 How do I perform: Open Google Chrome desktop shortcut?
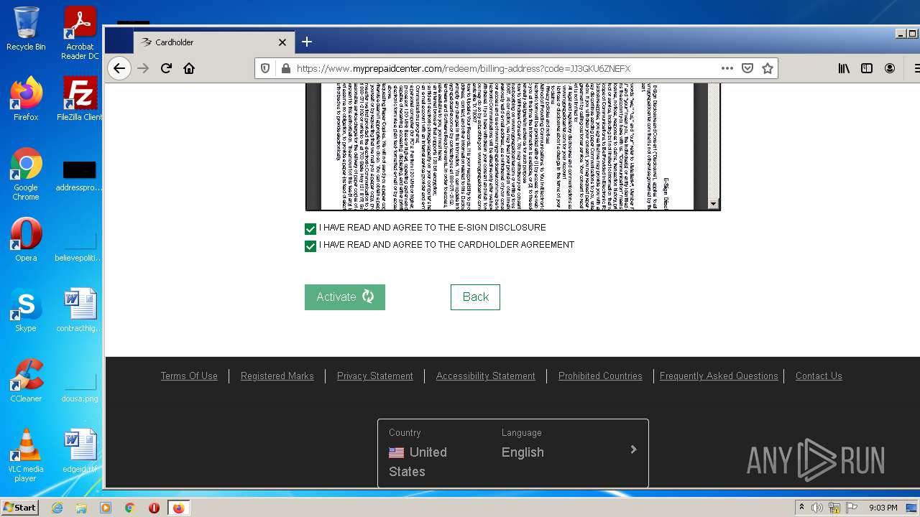[x=26, y=174]
